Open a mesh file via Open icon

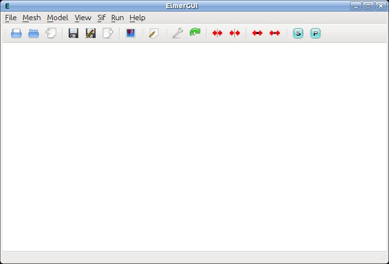16,33
